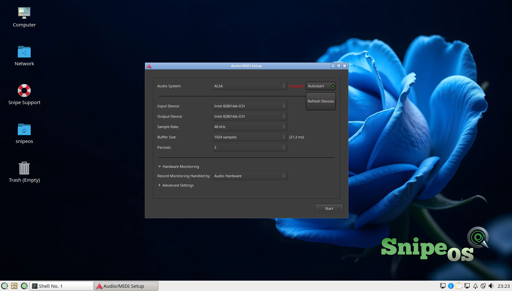
Task: Click the Start button
Action: [329, 209]
